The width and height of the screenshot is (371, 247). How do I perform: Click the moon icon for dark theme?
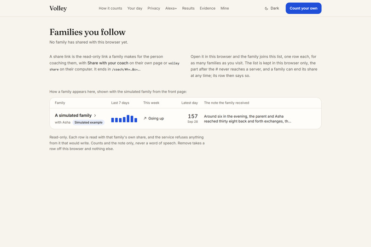(x=267, y=8)
